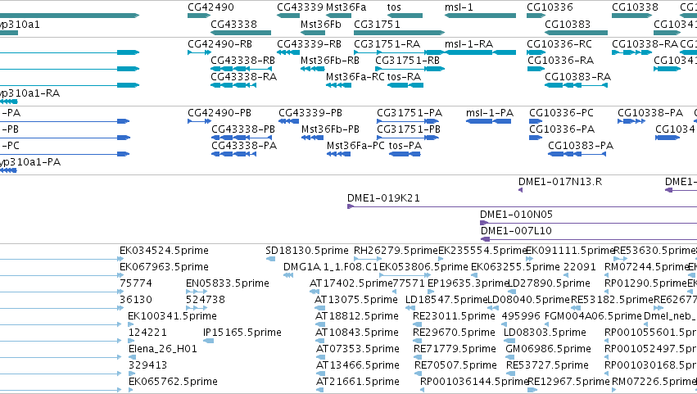
Task: Select the CG31751-PB protein label
Action: tap(409, 129)
